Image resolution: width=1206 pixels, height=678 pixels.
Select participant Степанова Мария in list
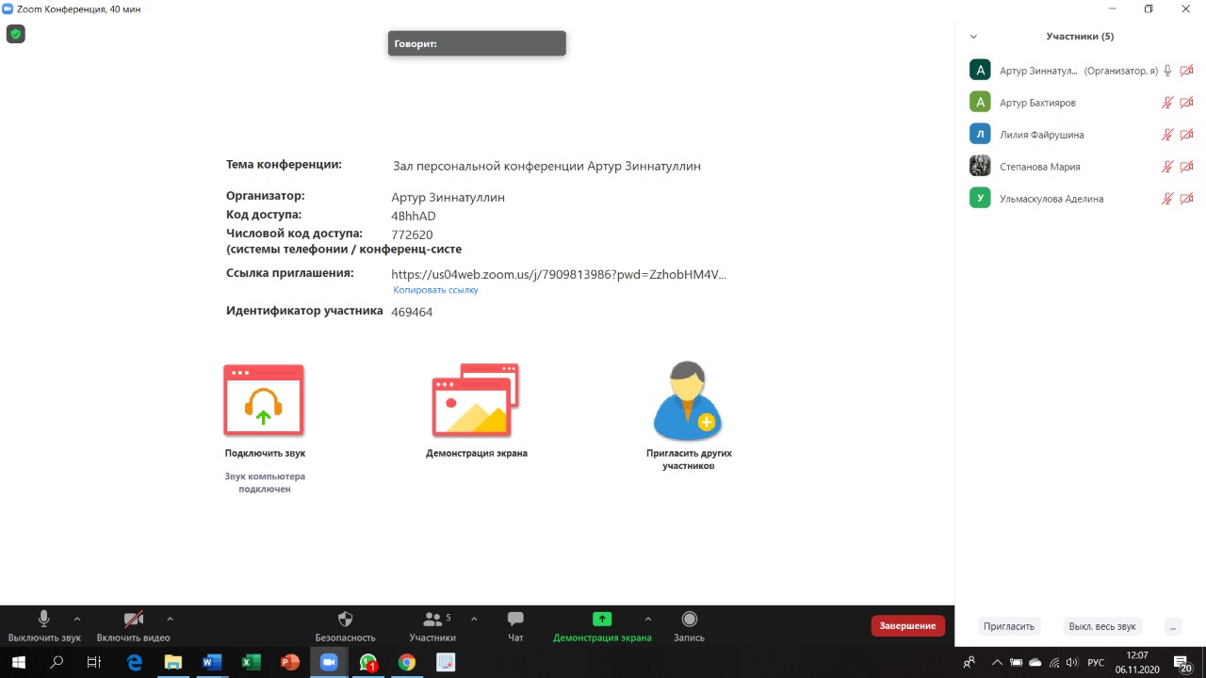coord(1039,167)
